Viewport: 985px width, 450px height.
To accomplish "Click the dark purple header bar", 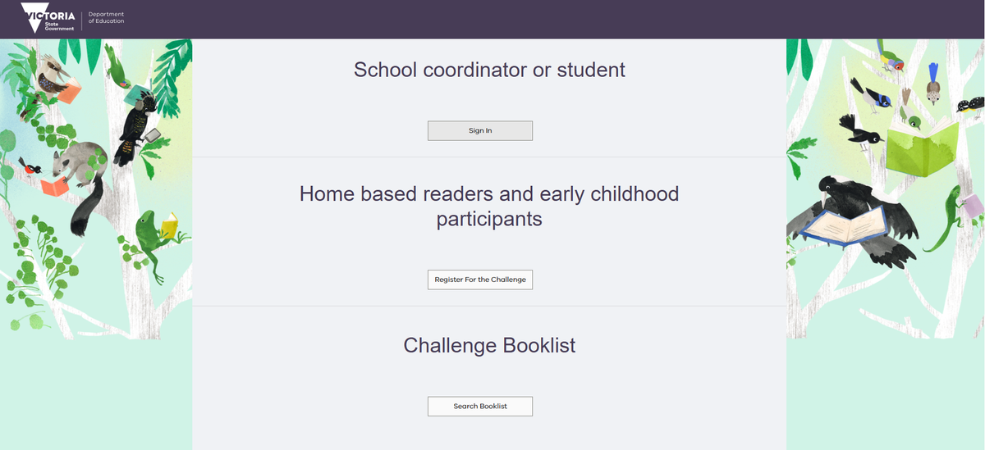I will tap(492, 19).
